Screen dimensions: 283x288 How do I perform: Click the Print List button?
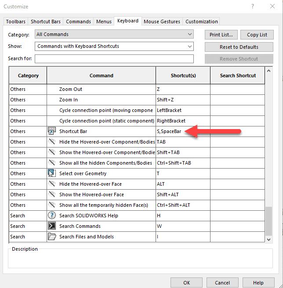221,35
